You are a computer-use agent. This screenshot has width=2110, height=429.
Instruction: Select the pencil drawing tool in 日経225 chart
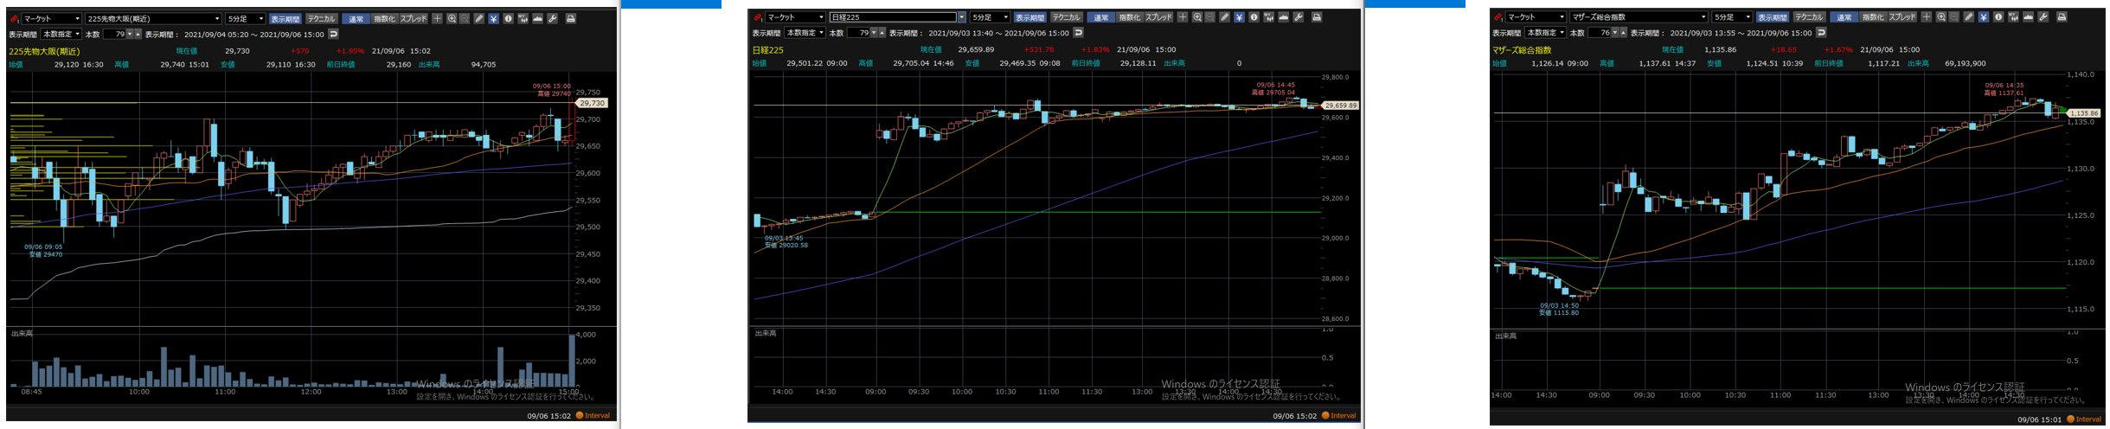1224,17
